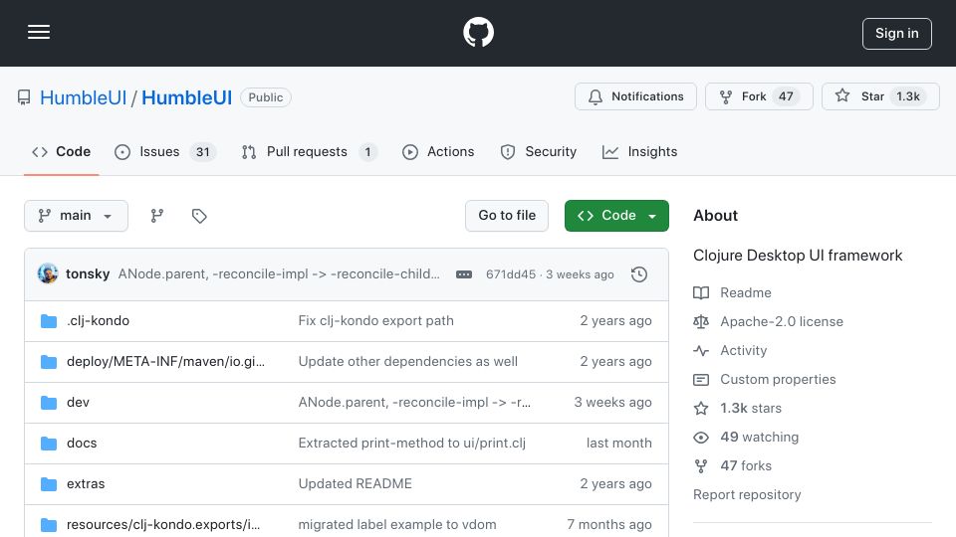Image resolution: width=956 pixels, height=537 pixels.
Task: Click the Sign in button
Action: (x=897, y=34)
